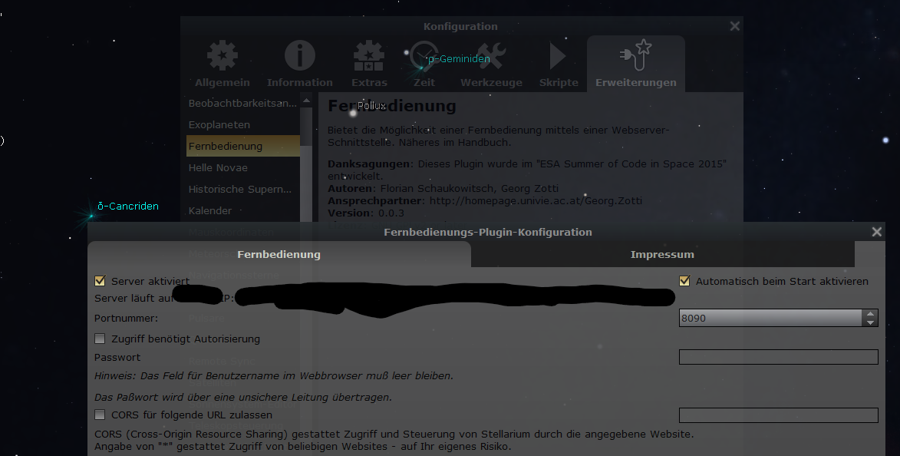Select Beobachtbarkeitsan... in plugin list

click(242, 103)
